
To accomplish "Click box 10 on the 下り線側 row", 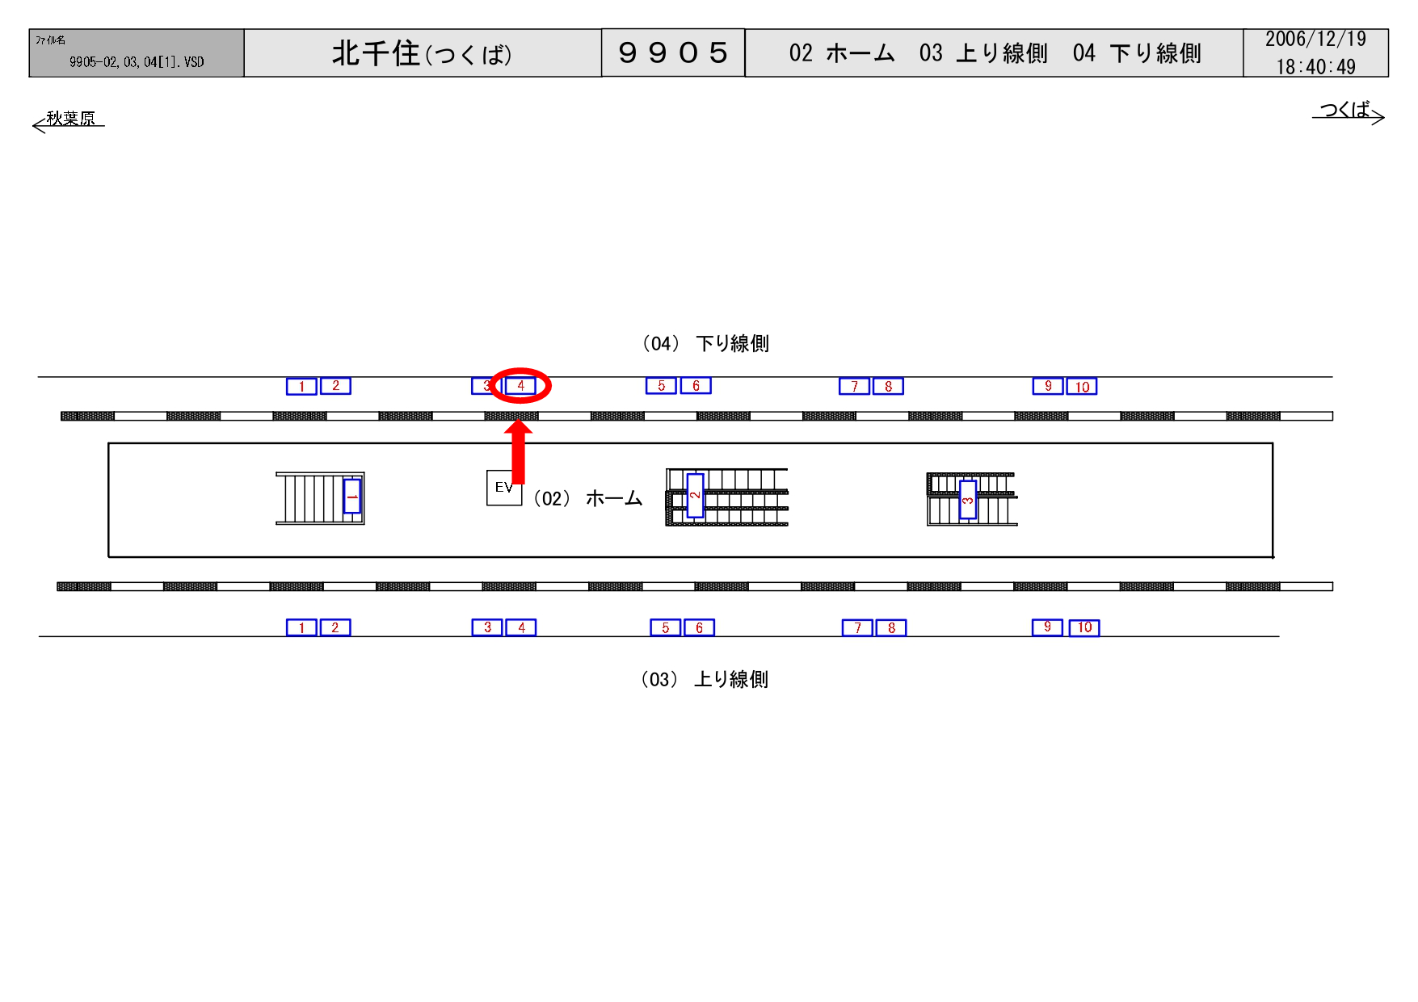I will 1082,387.
